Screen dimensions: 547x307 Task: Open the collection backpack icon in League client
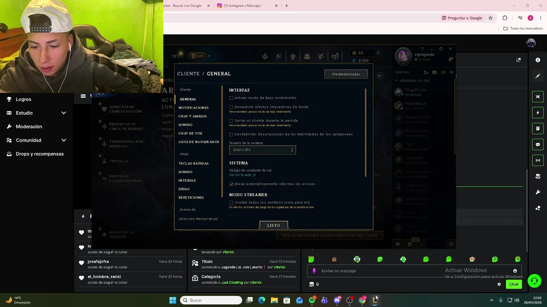click(x=307, y=56)
